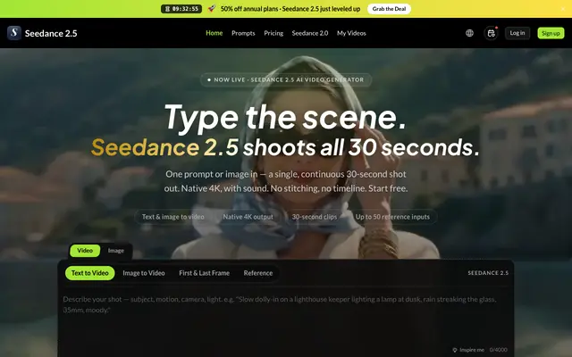The height and width of the screenshot is (357, 572).
Task: Open the language globe icon
Action: pyautogui.click(x=469, y=33)
